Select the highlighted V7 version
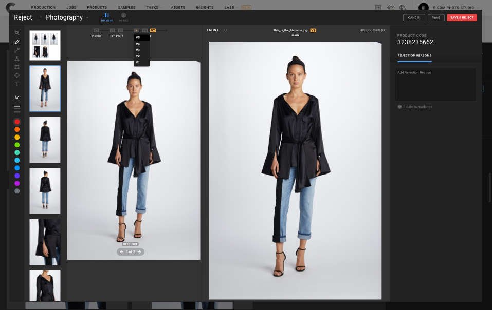The image size is (492, 310). pyautogui.click(x=153, y=30)
